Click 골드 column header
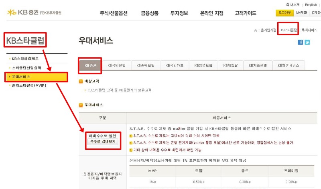The height and width of the screenshot is (189, 321). (x=245, y=171)
